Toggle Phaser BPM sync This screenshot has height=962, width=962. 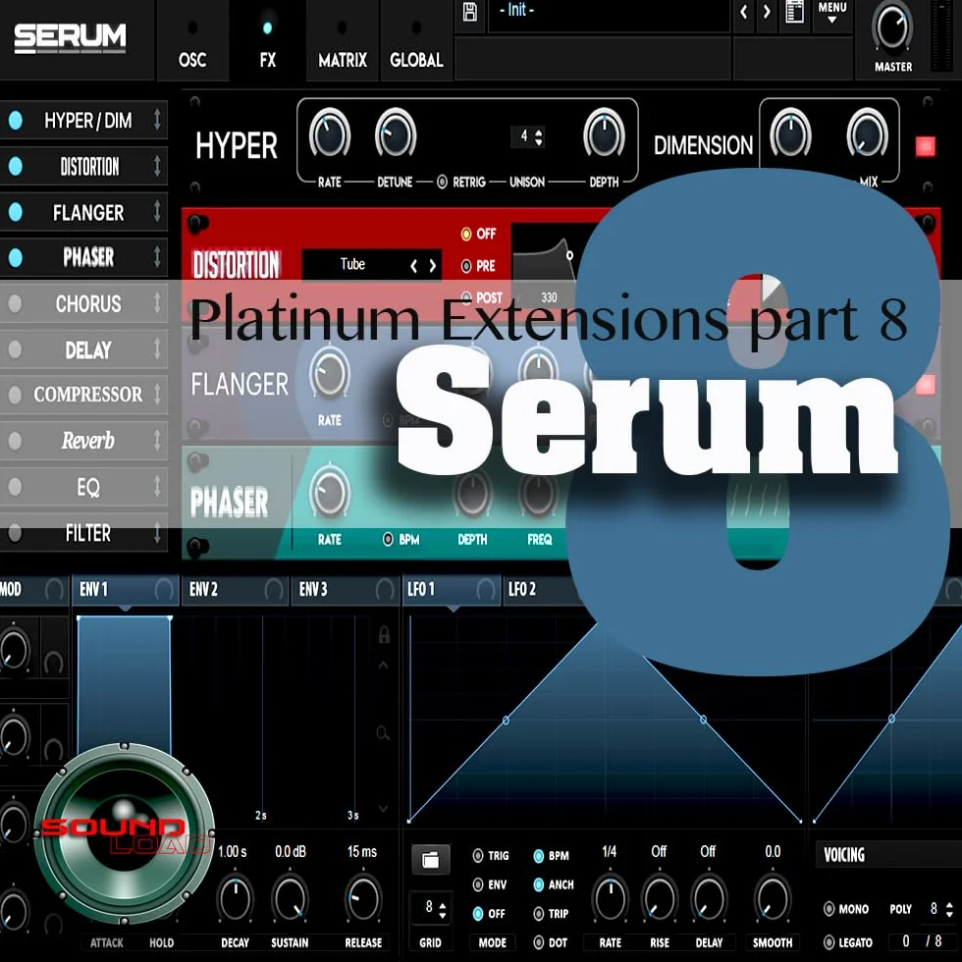[388, 539]
